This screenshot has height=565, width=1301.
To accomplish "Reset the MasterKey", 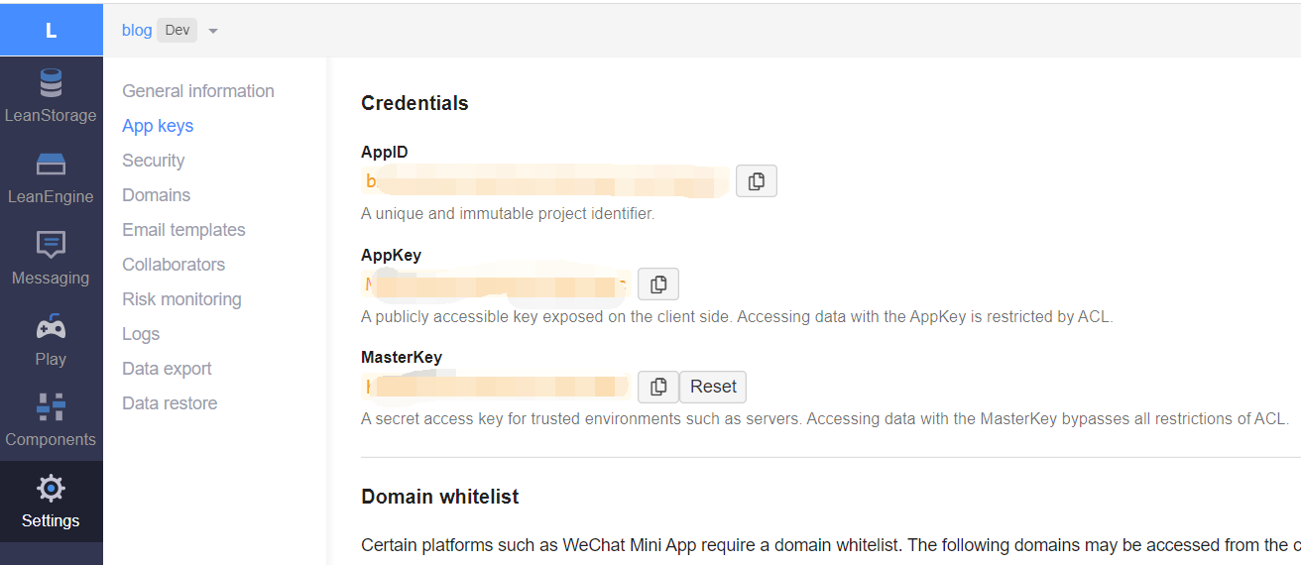I will 713,387.
